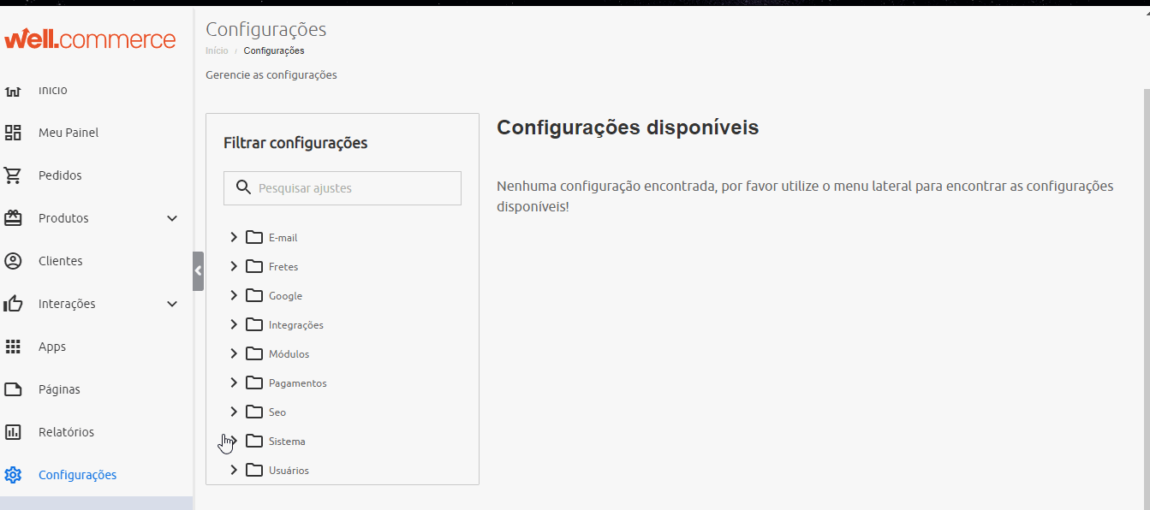Select the Usuários label in tree

pos(289,471)
